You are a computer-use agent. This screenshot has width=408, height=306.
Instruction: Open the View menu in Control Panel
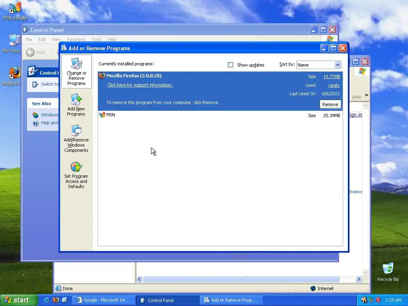56,39
